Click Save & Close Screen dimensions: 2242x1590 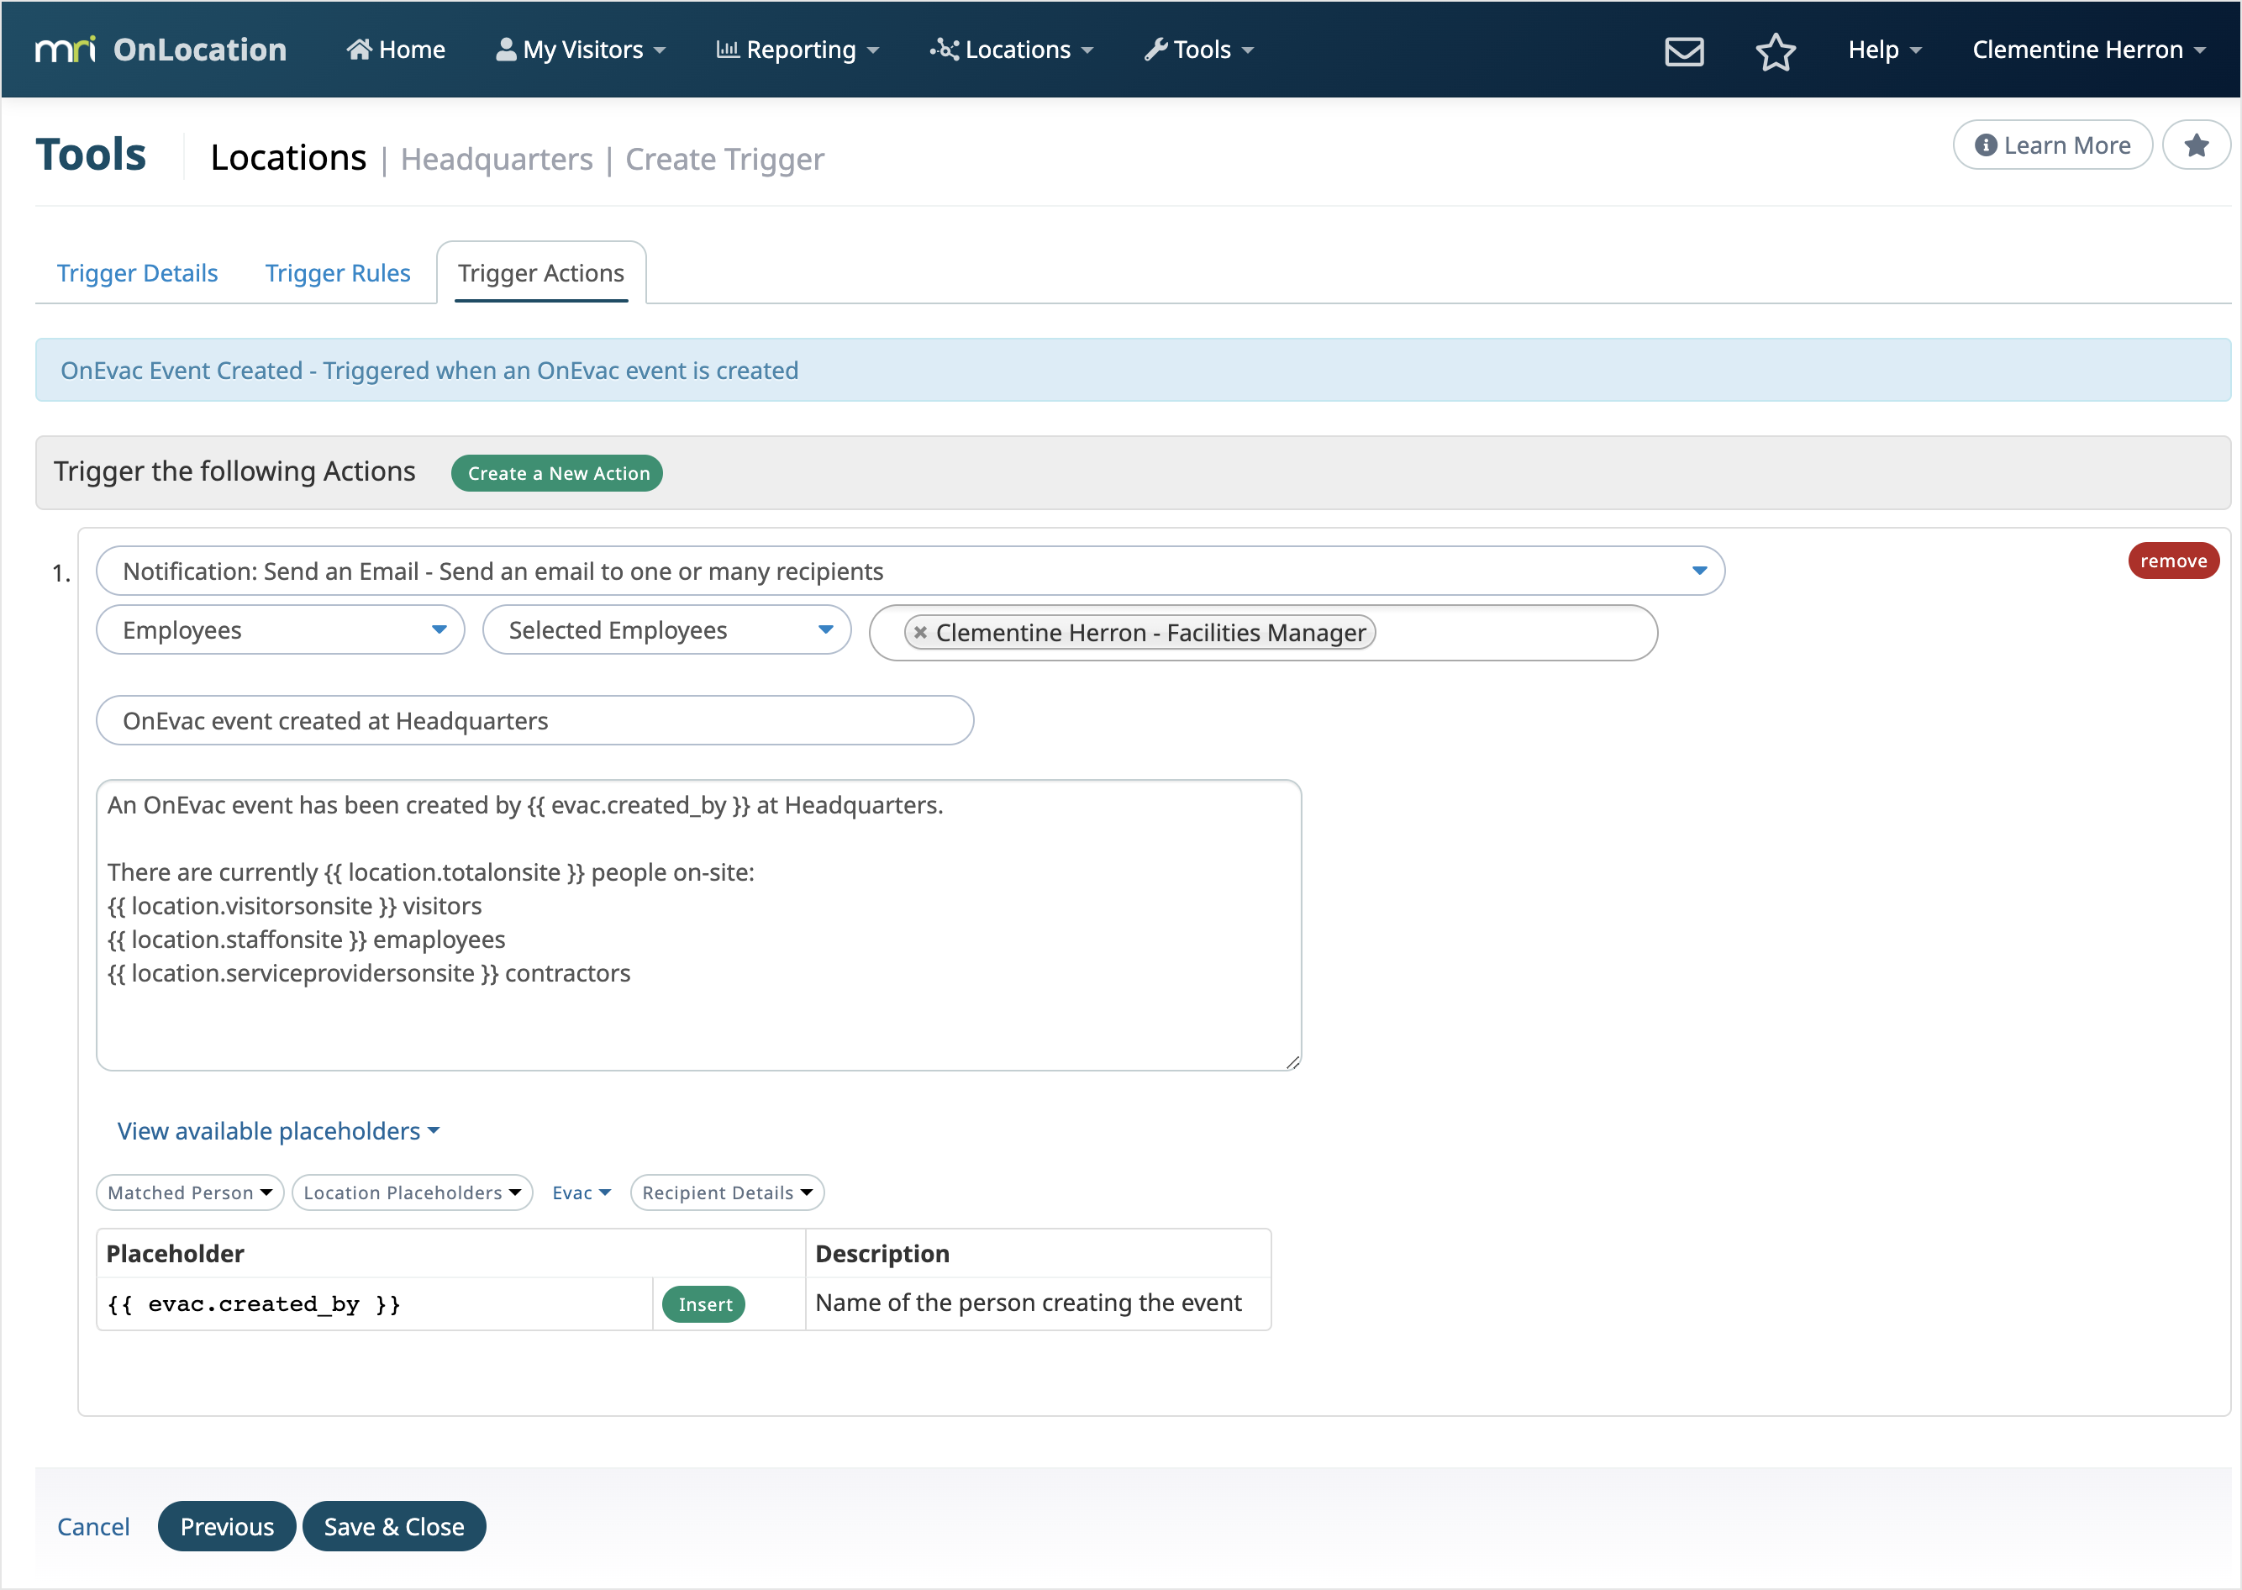tap(393, 1526)
